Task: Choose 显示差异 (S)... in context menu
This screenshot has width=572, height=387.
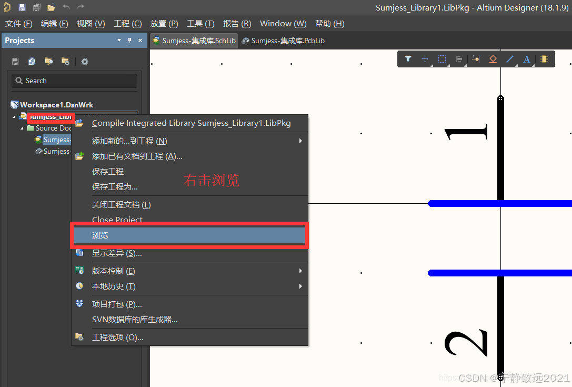Action: [189, 253]
